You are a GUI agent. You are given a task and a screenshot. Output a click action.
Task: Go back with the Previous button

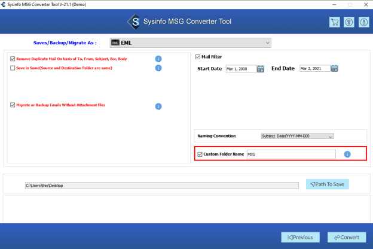301,237
